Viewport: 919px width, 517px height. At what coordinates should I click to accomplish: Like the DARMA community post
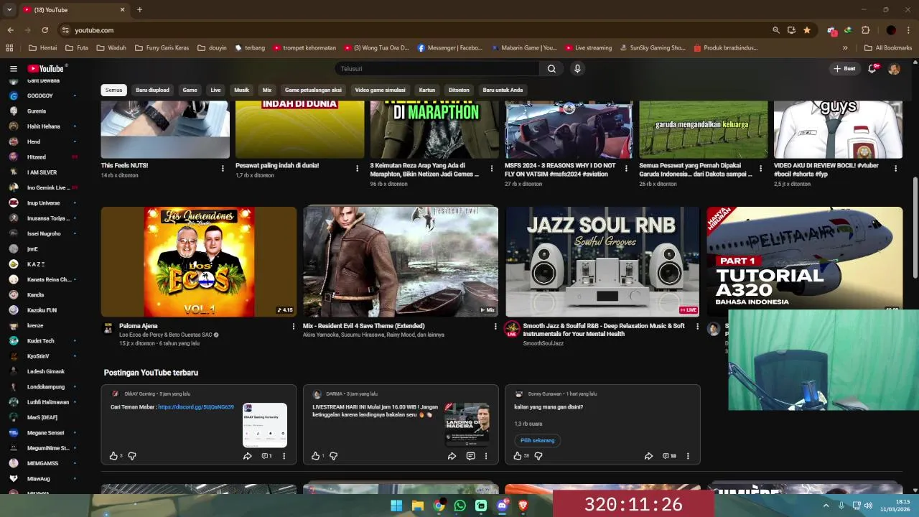(x=316, y=456)
